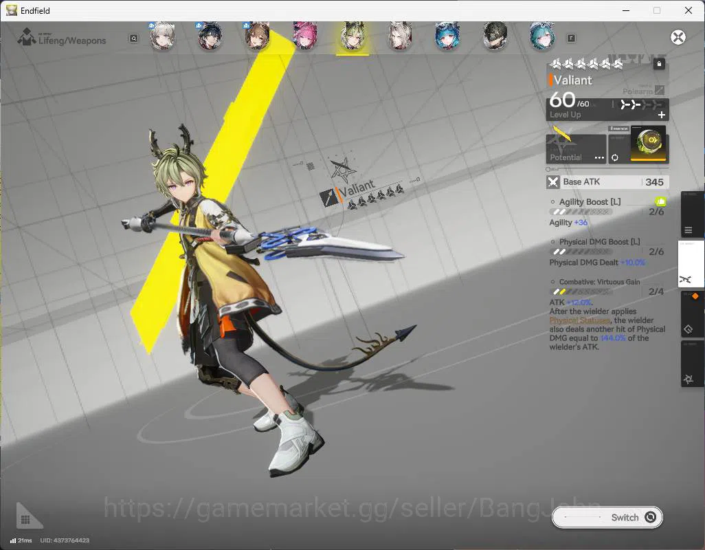The height and width of the screenshot is (550, 705).
Task: Toggle the weapon lock icon
Action: [x=659, y=64]
